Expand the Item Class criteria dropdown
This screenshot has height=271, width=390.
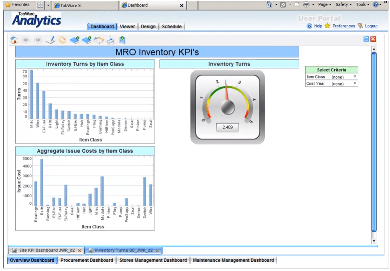tap(355, 77)
